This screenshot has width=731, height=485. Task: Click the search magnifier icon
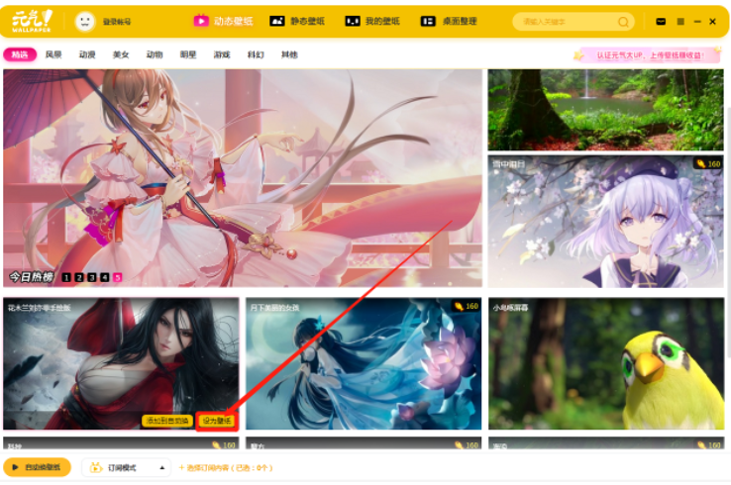622,21
